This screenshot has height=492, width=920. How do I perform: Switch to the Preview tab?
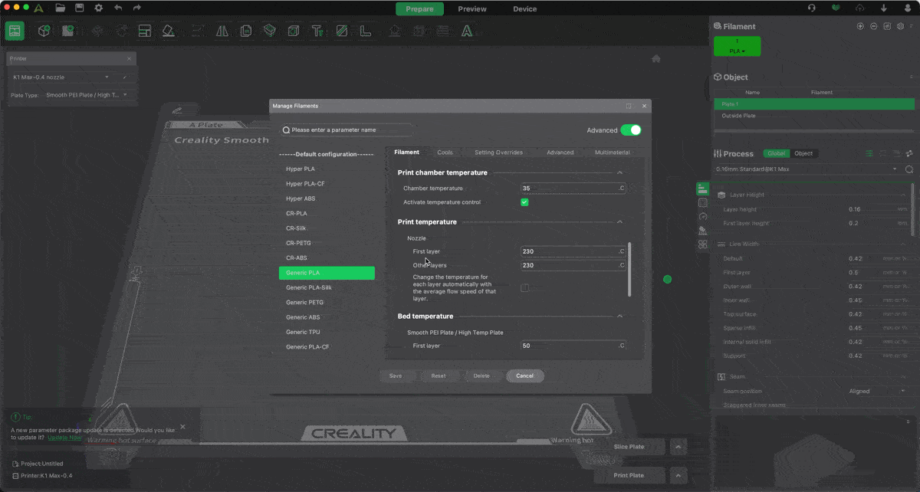[472, 9]
